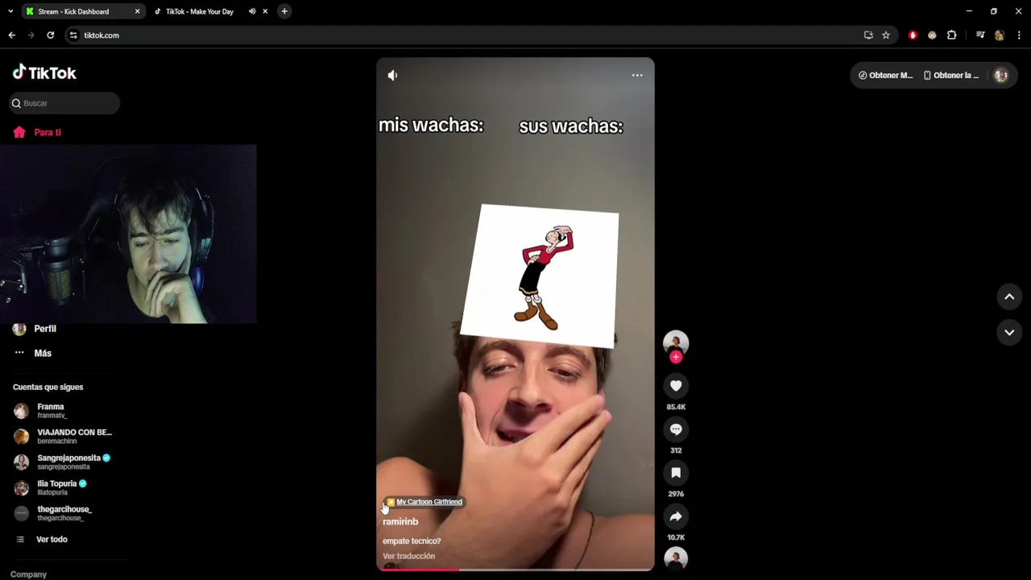Mute the TikTok video sound
Viewport: 1031px width, 580px height.
pyautogui.click(x=392, y=75)
